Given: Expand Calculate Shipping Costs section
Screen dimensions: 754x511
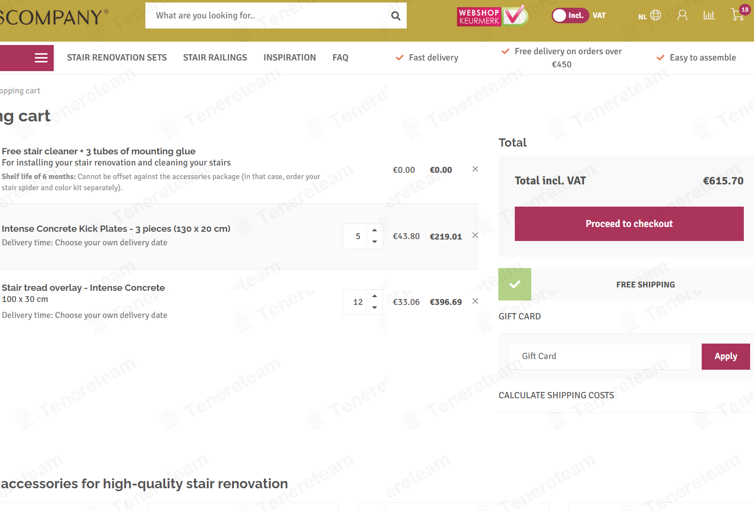Looking at the screenshot, I should coord(556,395).
